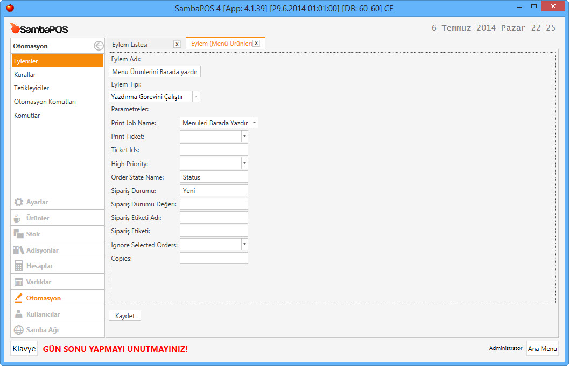Open Samba Ağı globe icon
This screenshot has height=366, width=569.
(18, 330)
